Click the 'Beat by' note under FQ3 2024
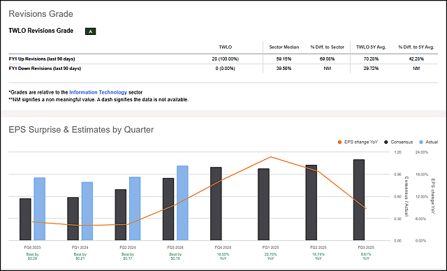The width and height of the screenshot is (447, 271). 175,256
